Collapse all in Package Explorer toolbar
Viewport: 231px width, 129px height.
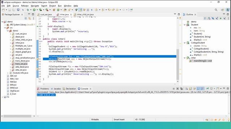click(26, 18)
